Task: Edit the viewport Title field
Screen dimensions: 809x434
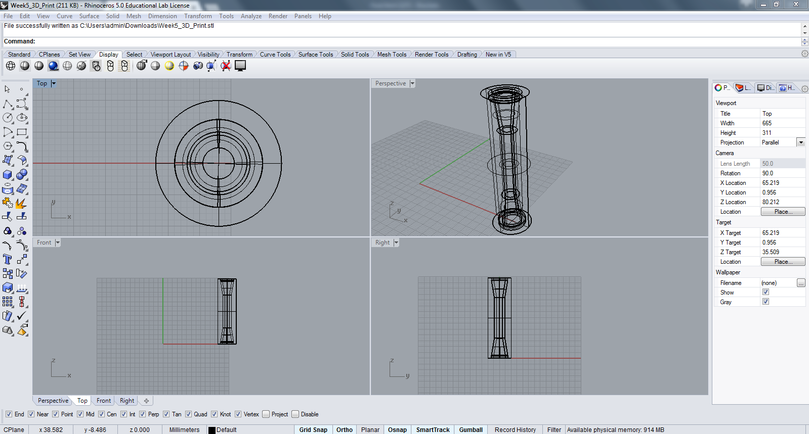Action: pyautogui.click(x=782, y=114)
